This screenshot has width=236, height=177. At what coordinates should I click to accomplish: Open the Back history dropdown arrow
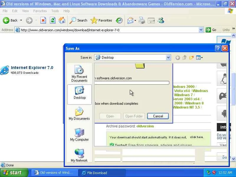(21, 20)
